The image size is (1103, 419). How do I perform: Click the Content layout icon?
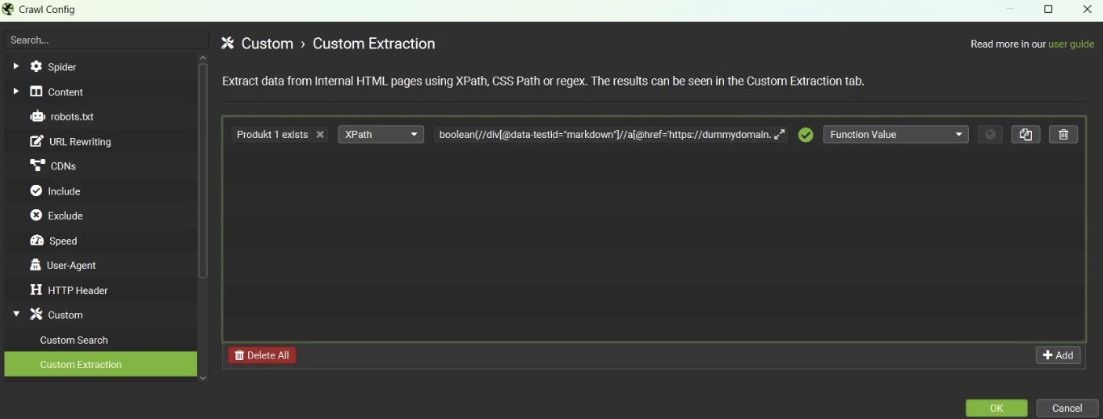(36, 91)
